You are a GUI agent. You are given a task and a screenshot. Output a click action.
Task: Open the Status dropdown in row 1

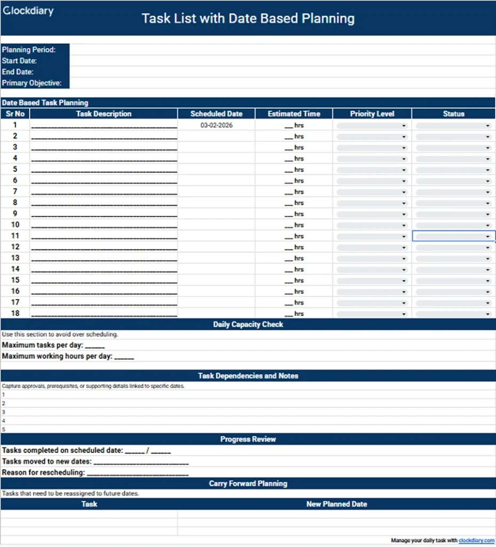click(453, 126)
